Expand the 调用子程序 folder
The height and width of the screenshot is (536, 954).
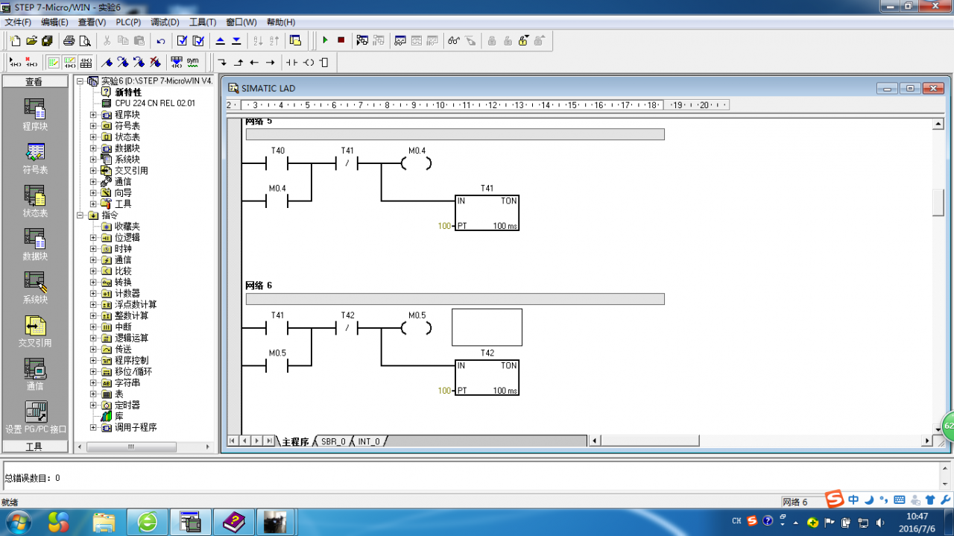tap(93, 427)
